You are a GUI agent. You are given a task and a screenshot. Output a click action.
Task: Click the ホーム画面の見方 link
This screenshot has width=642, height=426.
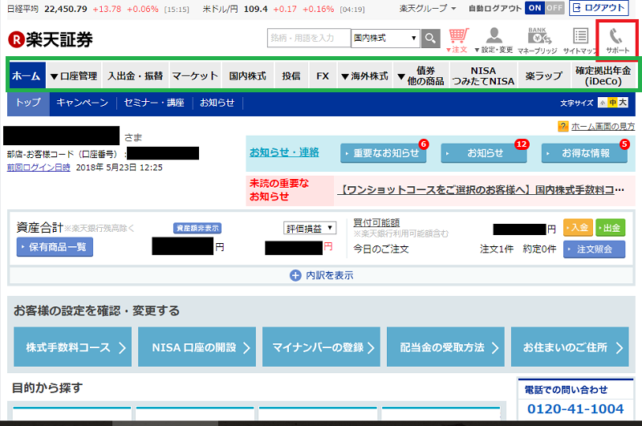click(603, 127)
